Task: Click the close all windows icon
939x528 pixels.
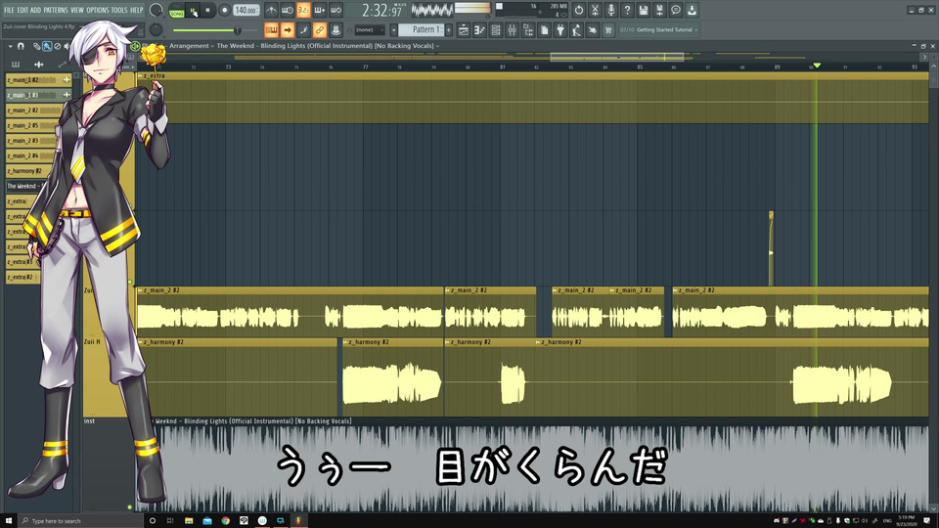Action: pos(593,30)
